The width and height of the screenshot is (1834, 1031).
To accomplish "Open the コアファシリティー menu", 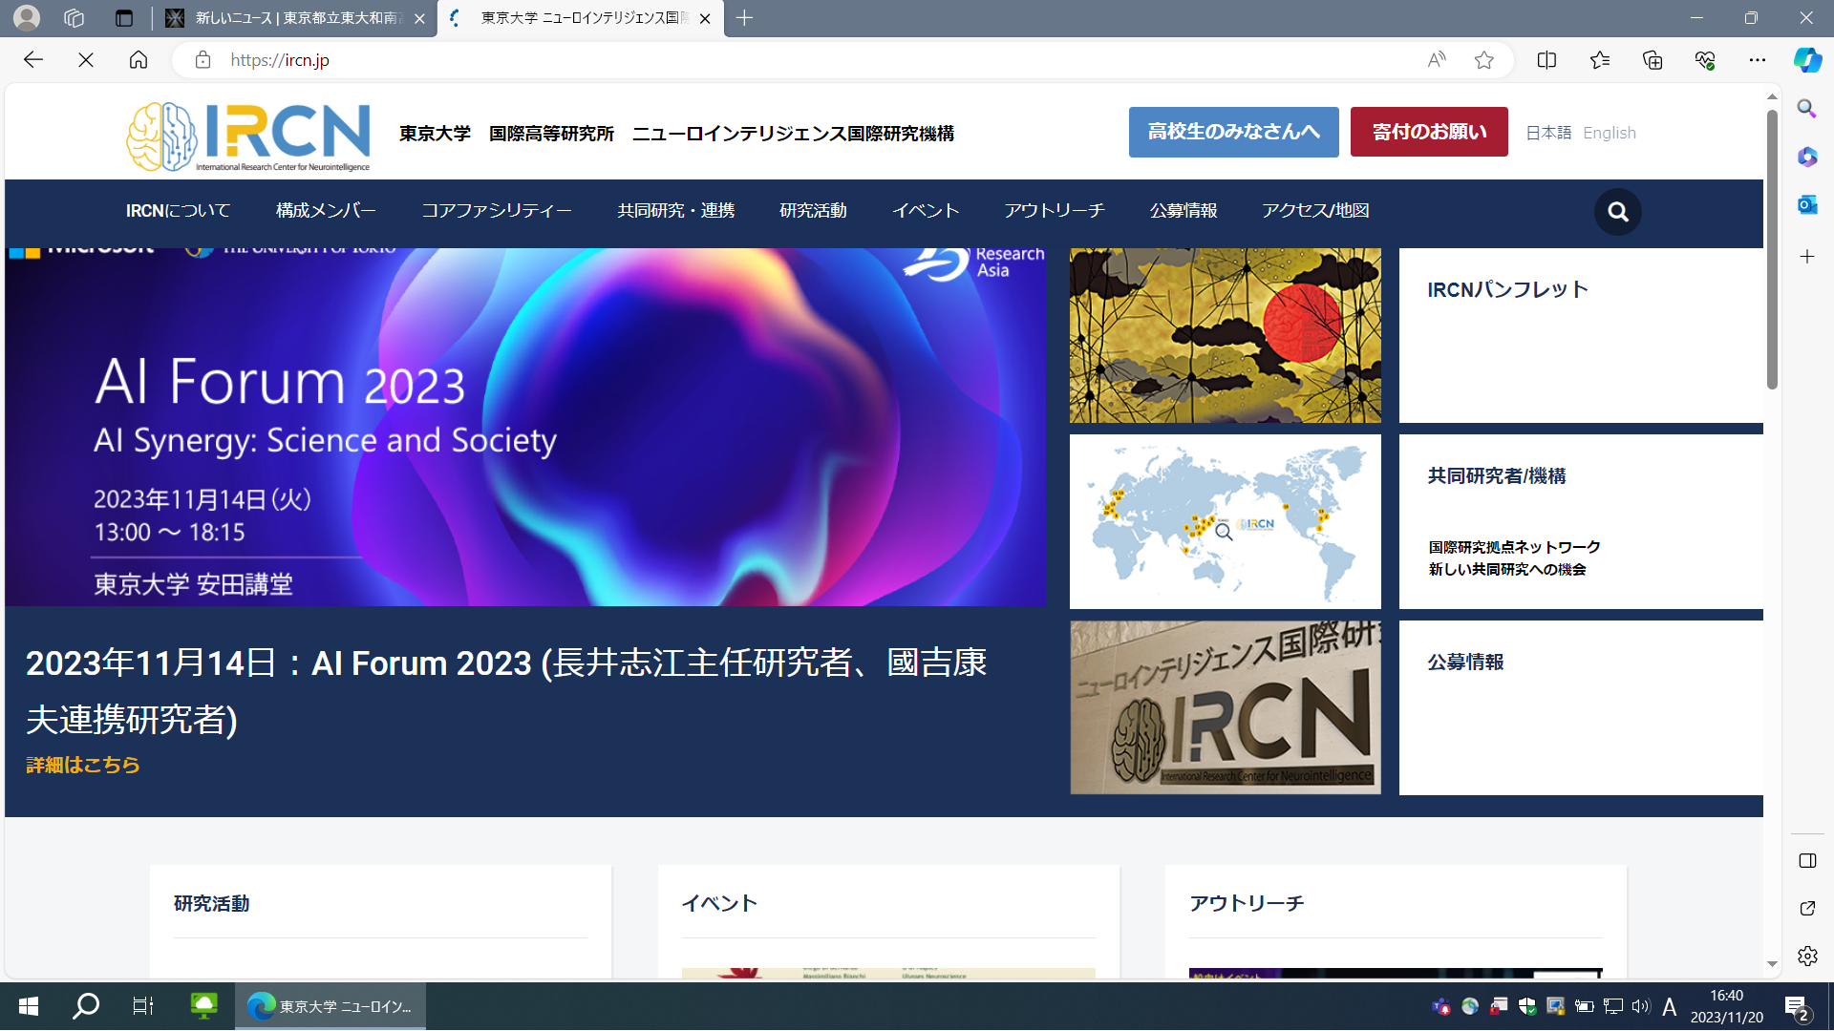I will pyautogui.click(x=497, y=211).
